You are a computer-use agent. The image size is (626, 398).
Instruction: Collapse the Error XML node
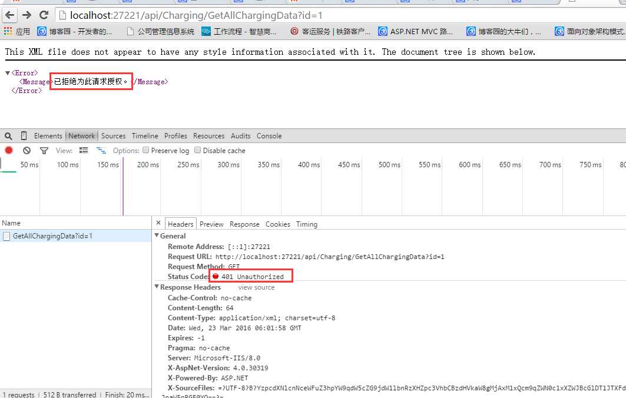pos(7,73)
